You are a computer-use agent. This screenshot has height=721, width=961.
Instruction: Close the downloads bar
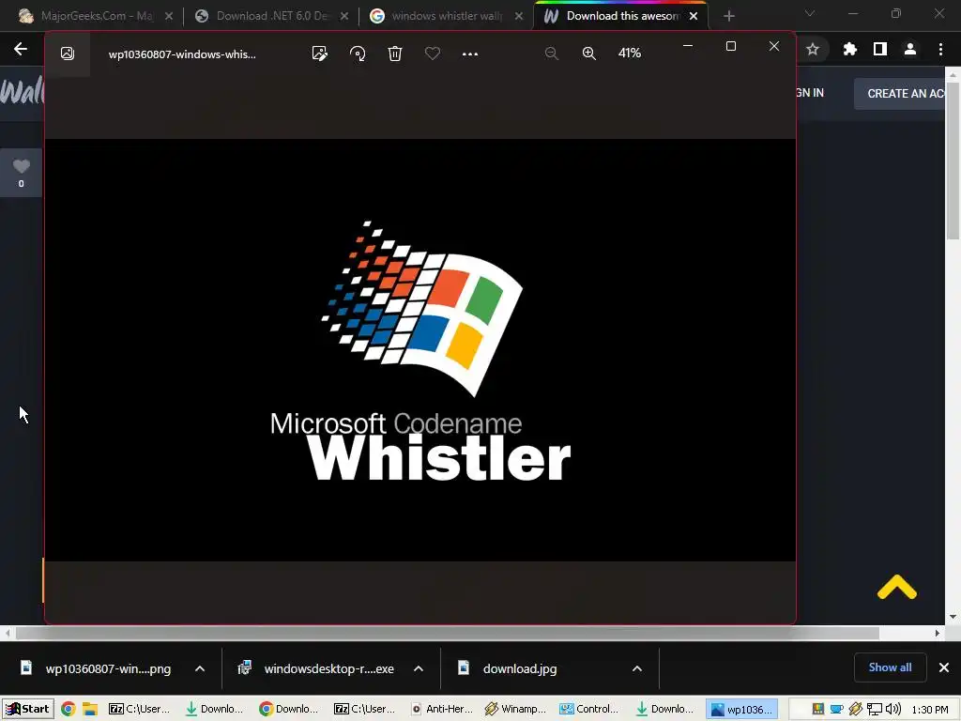[944, 667]
